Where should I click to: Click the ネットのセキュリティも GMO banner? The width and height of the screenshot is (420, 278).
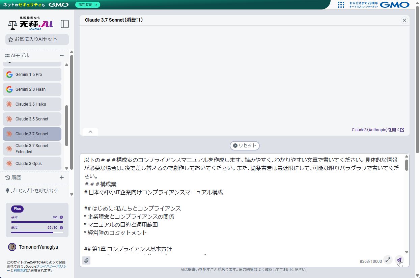(x=36, y=5)
